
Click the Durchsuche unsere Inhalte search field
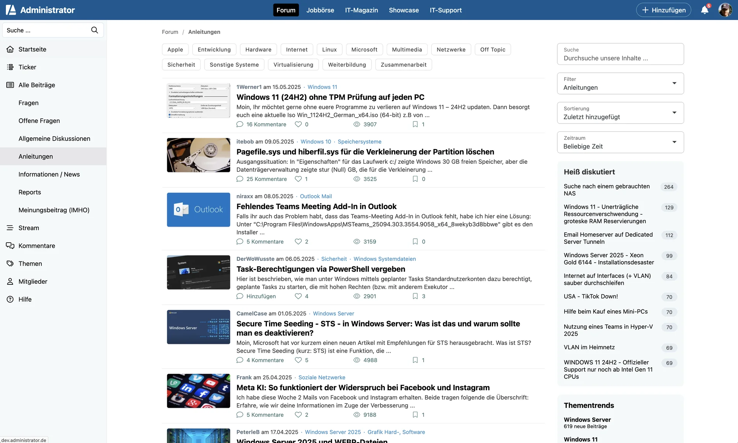pyautogui.click(x=620, y=54)
